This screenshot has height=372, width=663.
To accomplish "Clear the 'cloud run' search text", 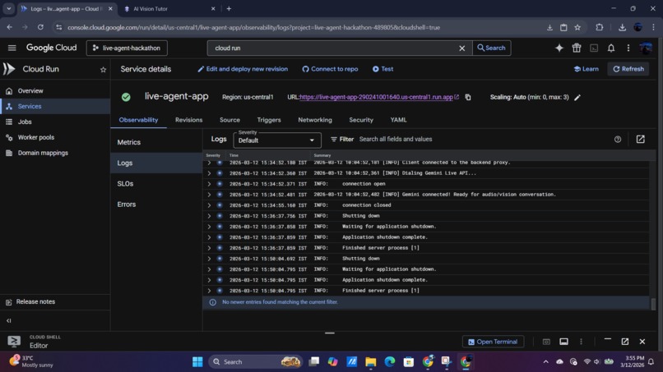I will point(461,48).
